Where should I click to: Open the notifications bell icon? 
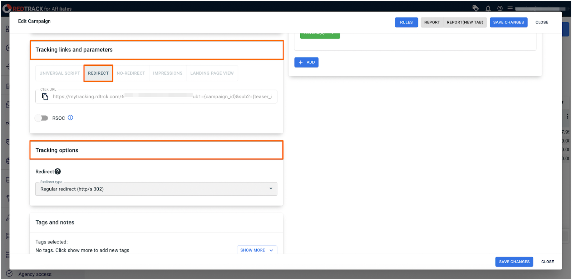click(488, 9)
